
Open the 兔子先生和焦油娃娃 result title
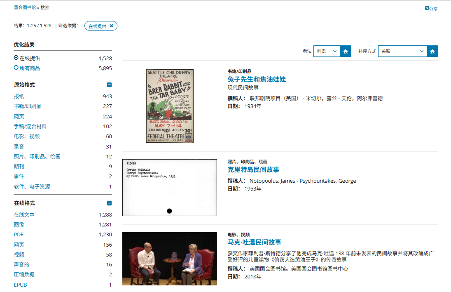257,79
